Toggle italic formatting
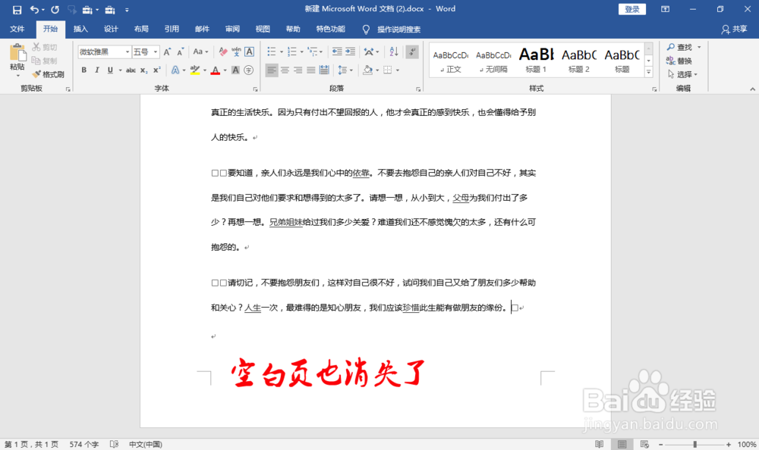 [97, 70]
